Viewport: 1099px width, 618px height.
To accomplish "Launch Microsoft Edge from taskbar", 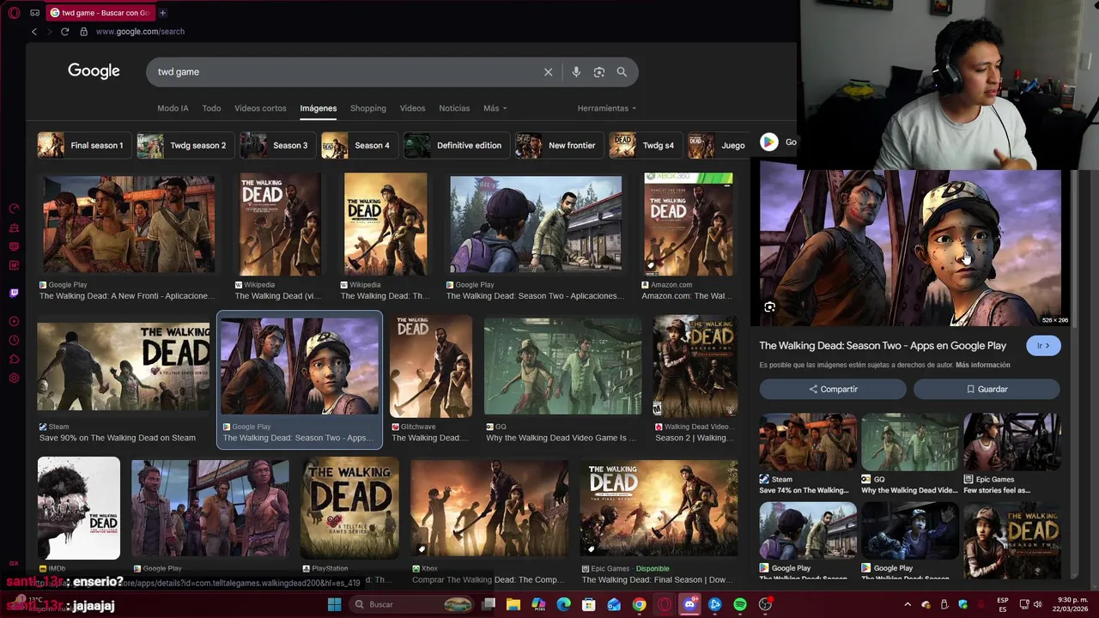I will point(564,604).
